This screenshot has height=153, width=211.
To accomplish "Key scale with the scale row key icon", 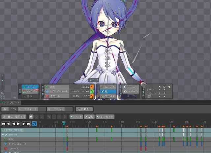I will click(92, 96).
